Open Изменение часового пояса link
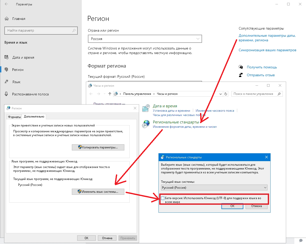The image size is (306, 244). [215, 111]
